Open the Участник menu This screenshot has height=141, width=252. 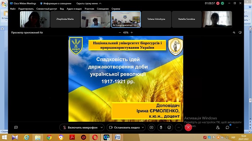click(x=89, y=9)
